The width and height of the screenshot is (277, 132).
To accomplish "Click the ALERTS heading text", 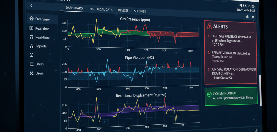I will tap(220, 27).
